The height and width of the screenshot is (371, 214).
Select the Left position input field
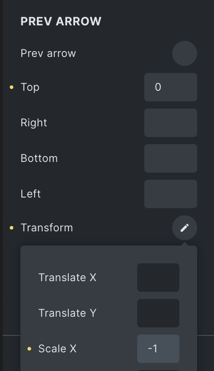point(170,194)
